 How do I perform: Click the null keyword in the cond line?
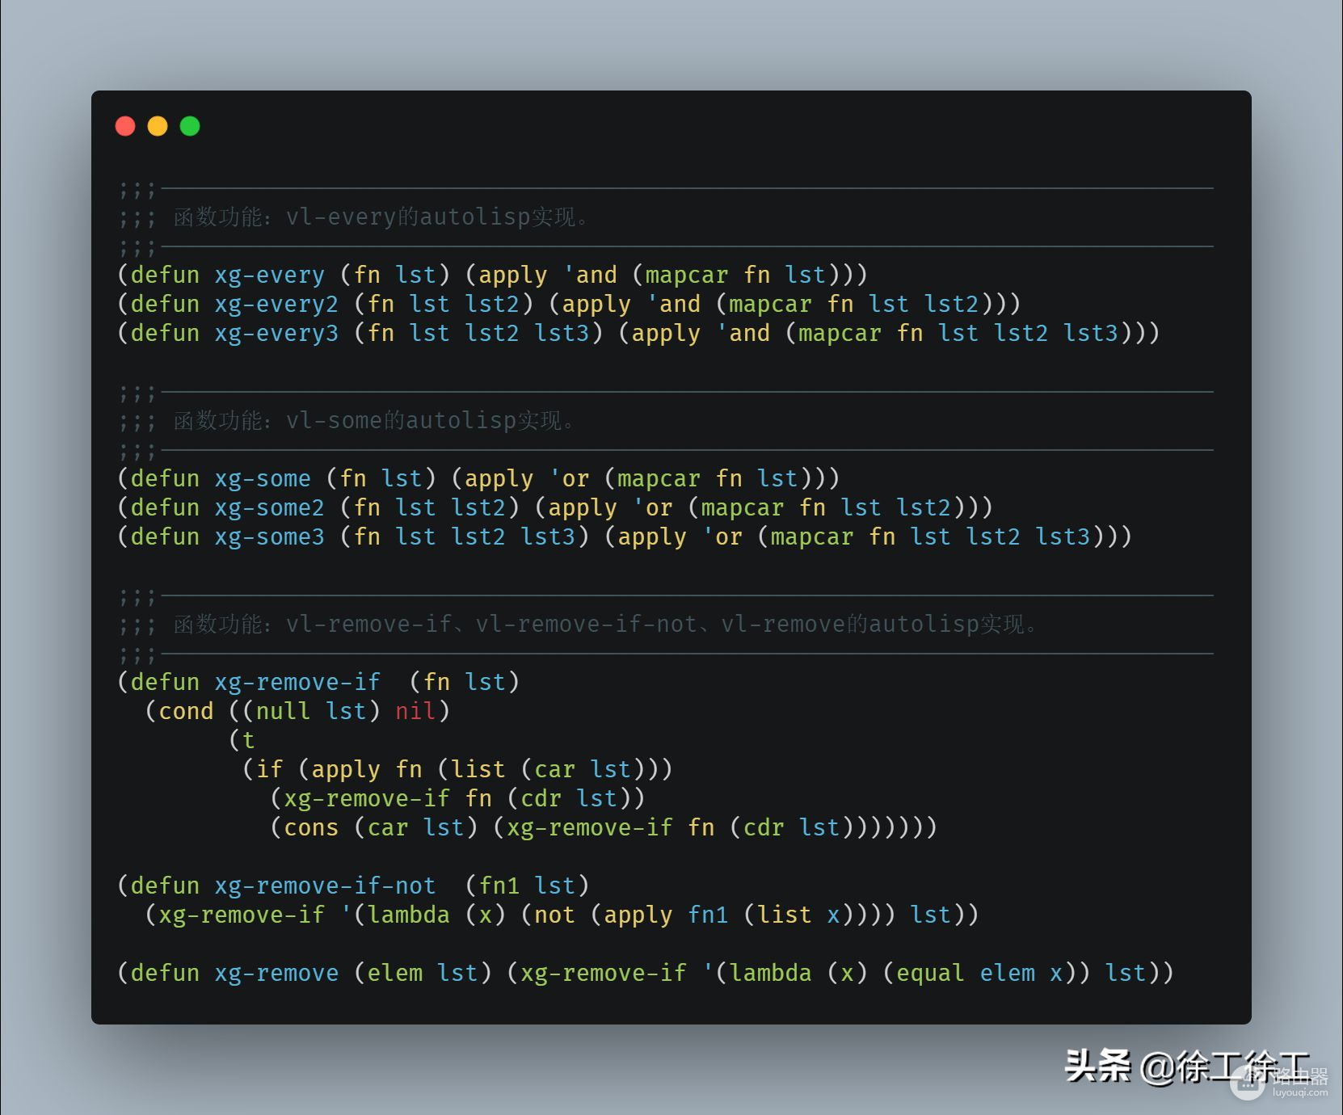[283, 712]
